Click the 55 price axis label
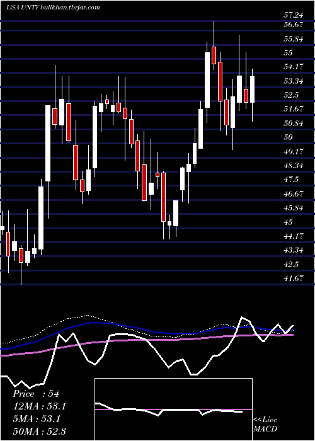The width and height of the screenshot is (315, 441). (x=289, y=53)
